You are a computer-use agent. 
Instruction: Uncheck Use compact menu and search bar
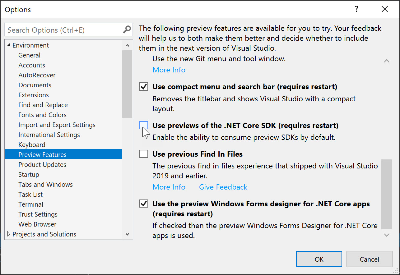click(x=144, y=87)
